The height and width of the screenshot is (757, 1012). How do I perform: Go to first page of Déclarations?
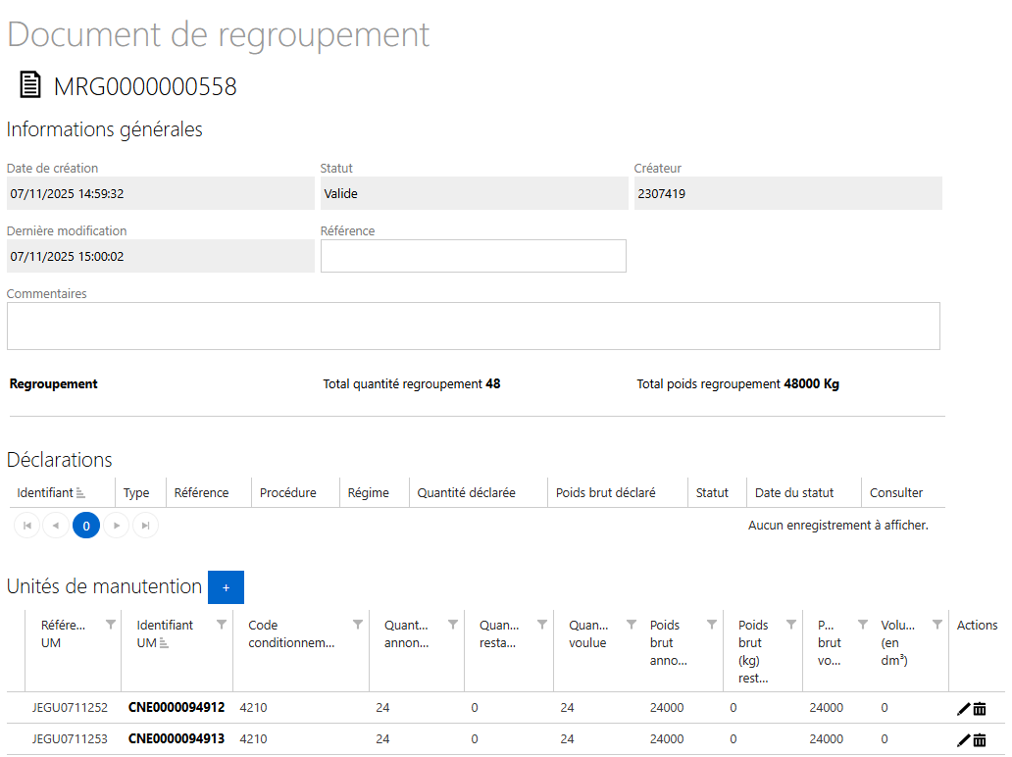pyautogui.click(x=27, y=527)
